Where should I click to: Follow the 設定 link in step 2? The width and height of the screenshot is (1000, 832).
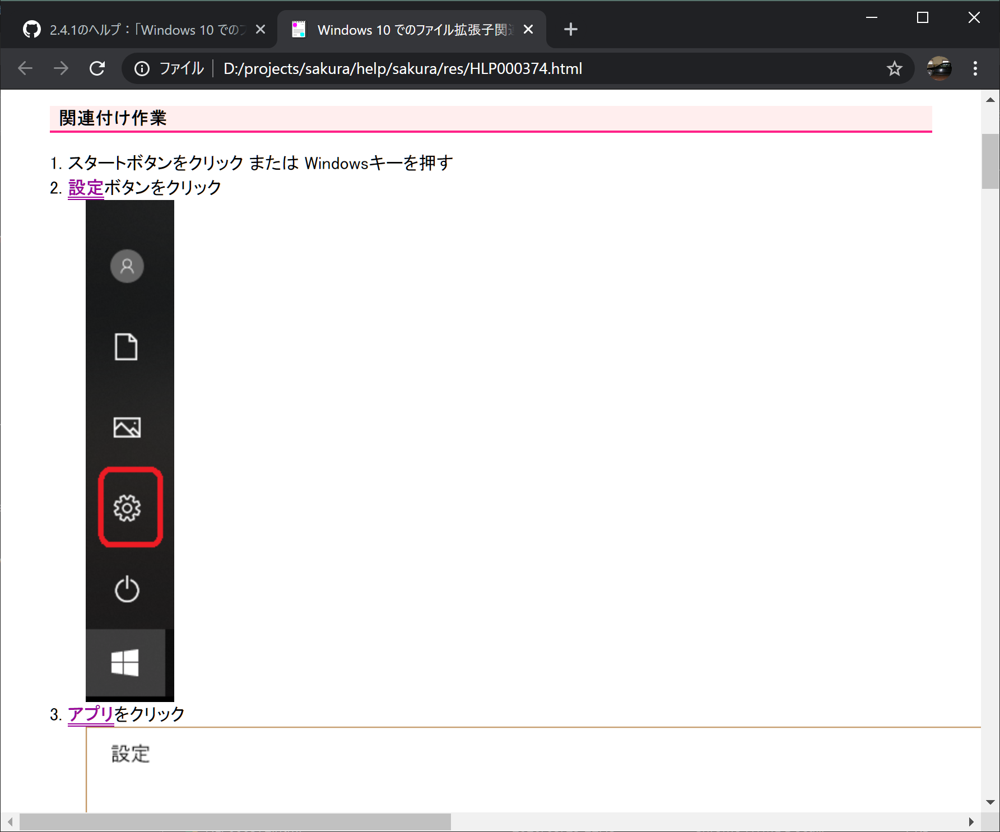(x=86, y=188)
